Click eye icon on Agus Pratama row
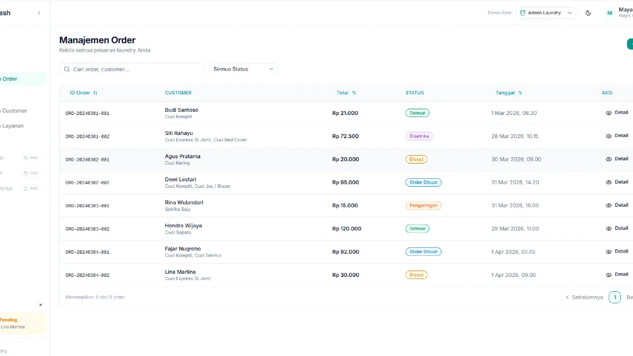 (x=609, y=159)
